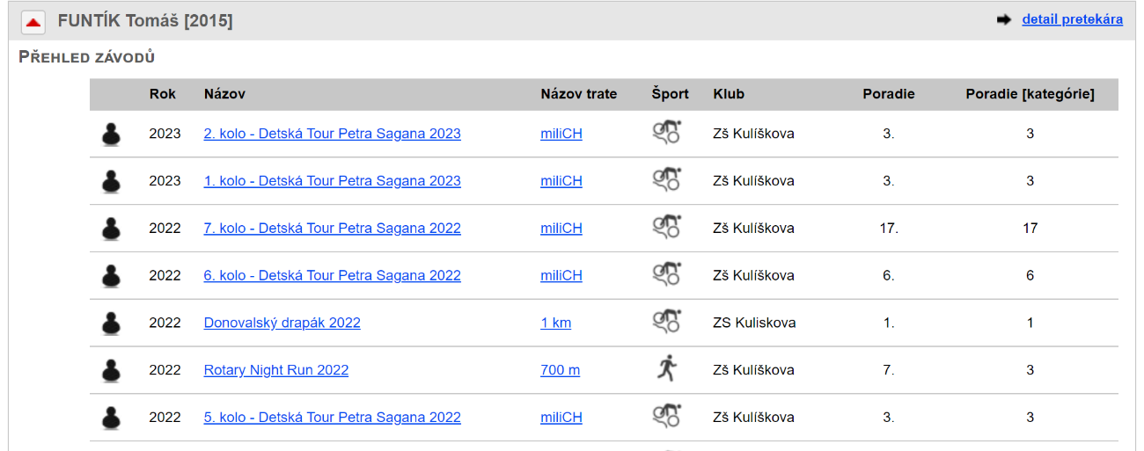The width and height of the screenshot is (1144, 451).
Task: Open Donovalský drapák 2022 race link
Action: click(x=282, y=323)
